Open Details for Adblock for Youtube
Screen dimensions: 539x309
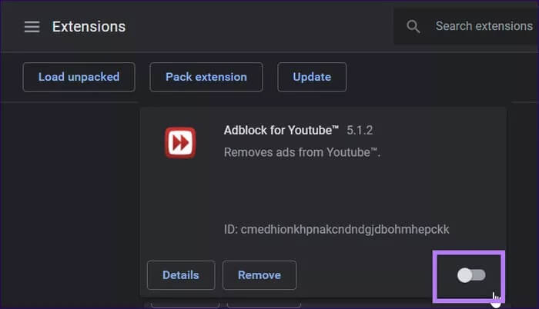181,275
